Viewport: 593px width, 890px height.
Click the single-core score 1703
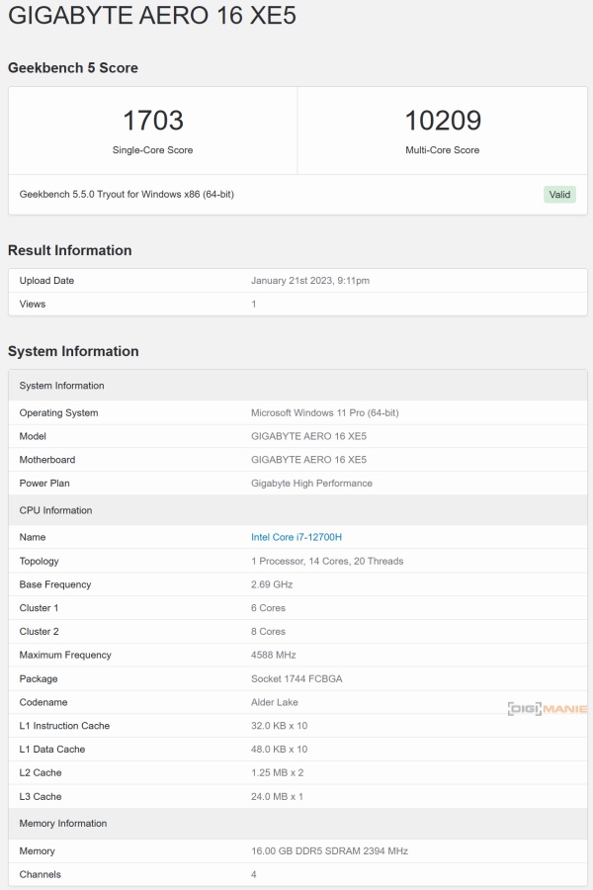coord(152,121)
